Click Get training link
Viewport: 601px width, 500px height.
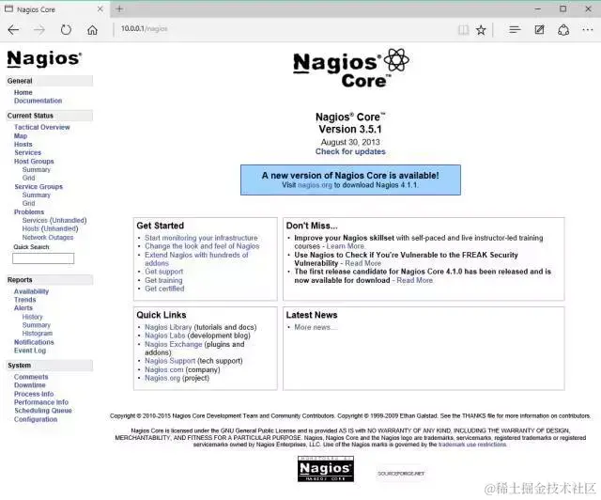(163, 280)
